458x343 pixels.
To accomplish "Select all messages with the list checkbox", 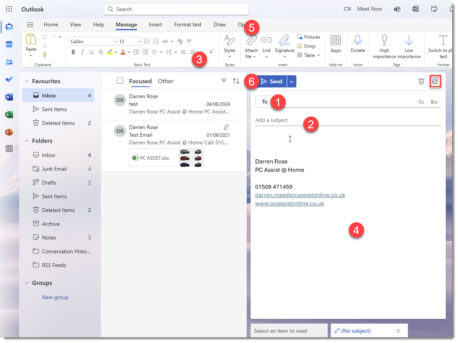I will click(120, 81).
